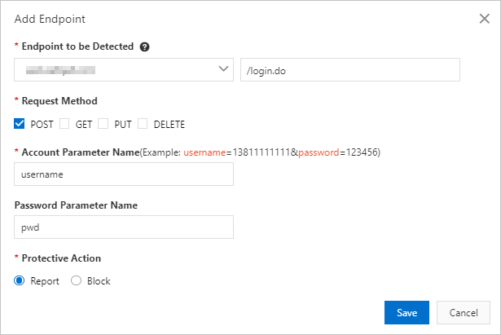Click the 'Request Method' label
Image resolution: width=501 pixels, height=335 pixels.
point(59,101)
